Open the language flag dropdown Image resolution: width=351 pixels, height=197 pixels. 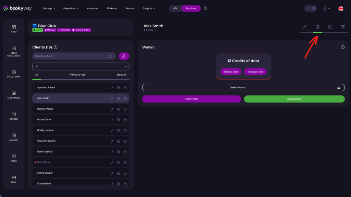(x=342, y=9)
